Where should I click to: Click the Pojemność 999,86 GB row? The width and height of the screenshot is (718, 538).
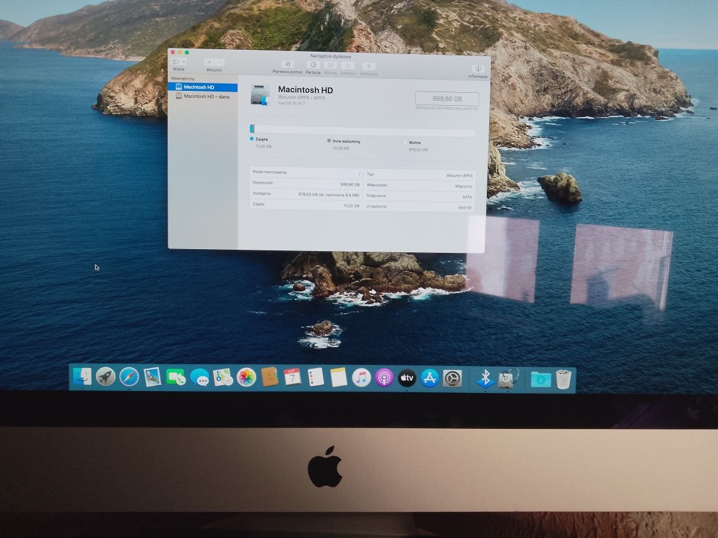[x=306, y=184]
